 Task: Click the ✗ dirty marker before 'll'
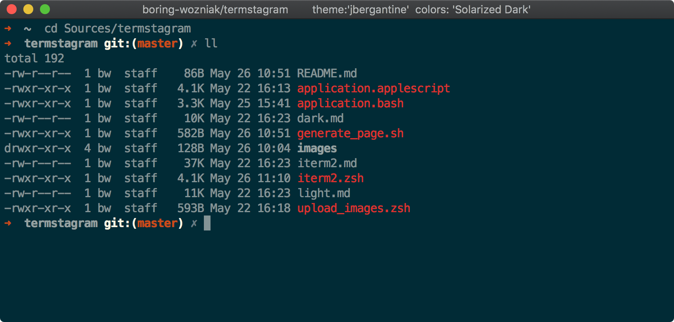(x=194, y=44)
